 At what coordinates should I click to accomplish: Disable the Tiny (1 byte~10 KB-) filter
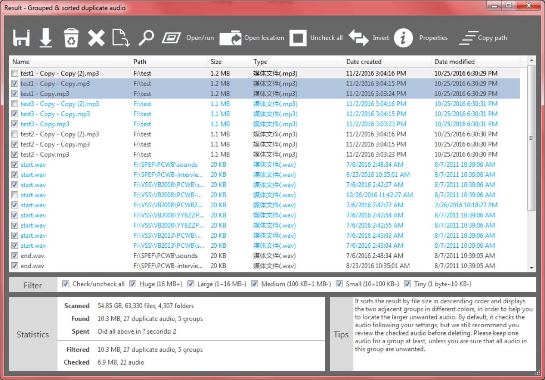coord(408,284)
